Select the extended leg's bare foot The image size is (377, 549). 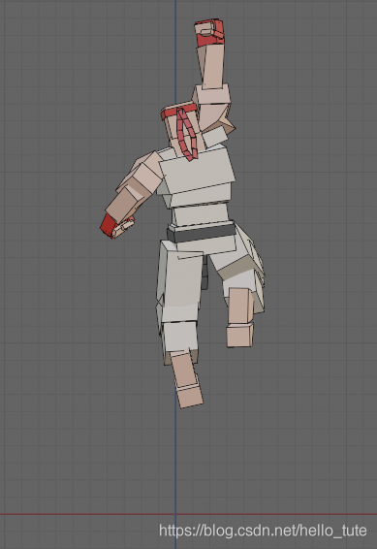point(189,396)
